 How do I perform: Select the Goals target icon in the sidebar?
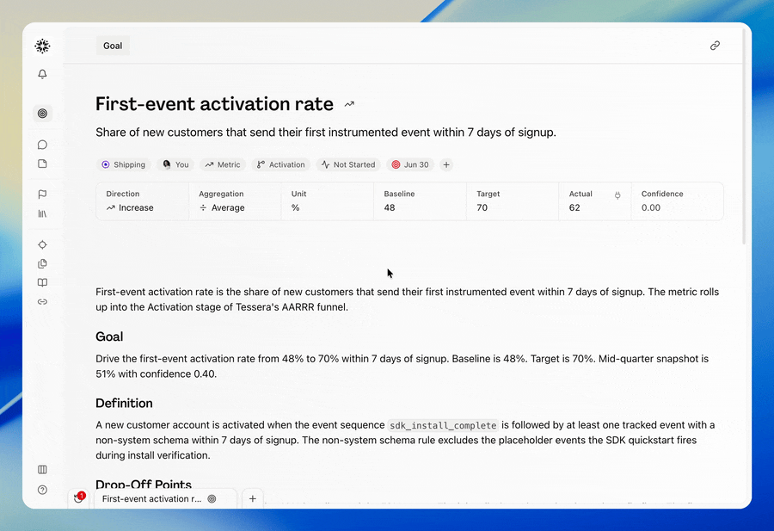[42, 113]
